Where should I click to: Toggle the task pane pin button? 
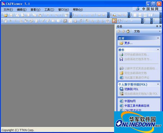(157, 26)
